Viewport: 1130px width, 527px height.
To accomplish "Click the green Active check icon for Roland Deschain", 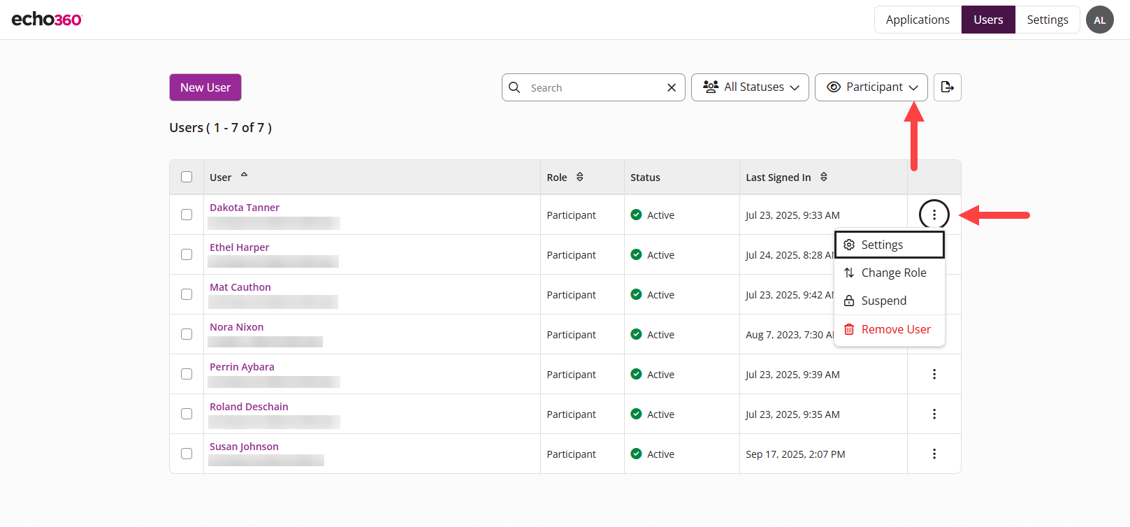I will point(636,414).
